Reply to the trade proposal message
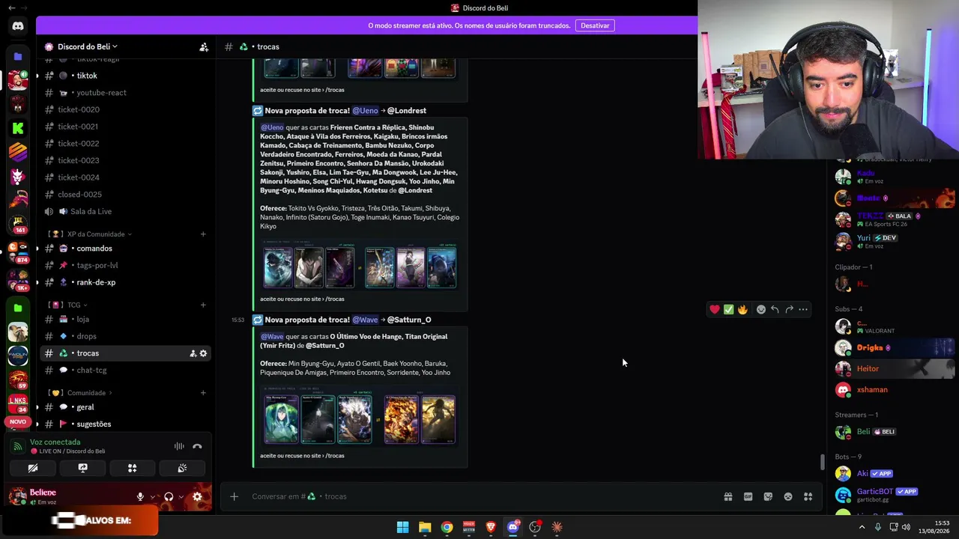959x539 pixels. tap(775, 309)
